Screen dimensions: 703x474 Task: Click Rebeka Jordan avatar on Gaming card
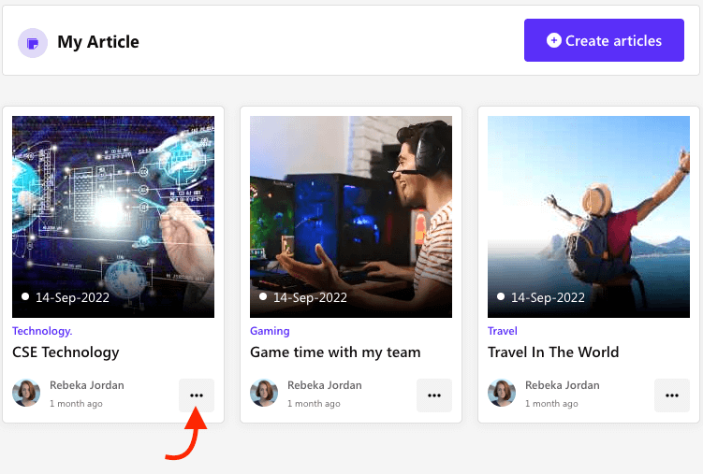pyautogui.click(x=264, y=393)
